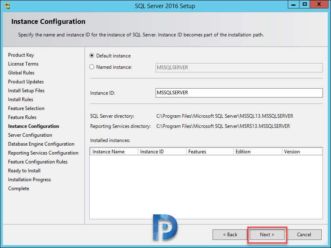Select Instance Configuration step in sidebar

pyautogui.click(x=34, y=126)
